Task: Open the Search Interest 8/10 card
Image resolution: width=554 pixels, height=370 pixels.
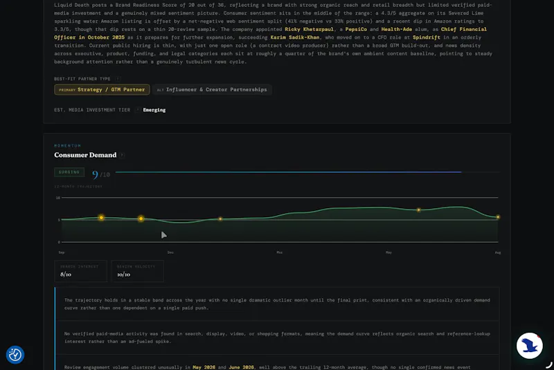Action: [x=80, y=271]
